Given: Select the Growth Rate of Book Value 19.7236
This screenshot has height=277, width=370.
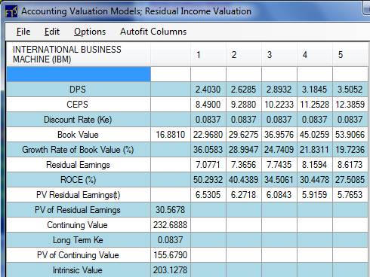Looking at the screenshot, I should [350, 150].
